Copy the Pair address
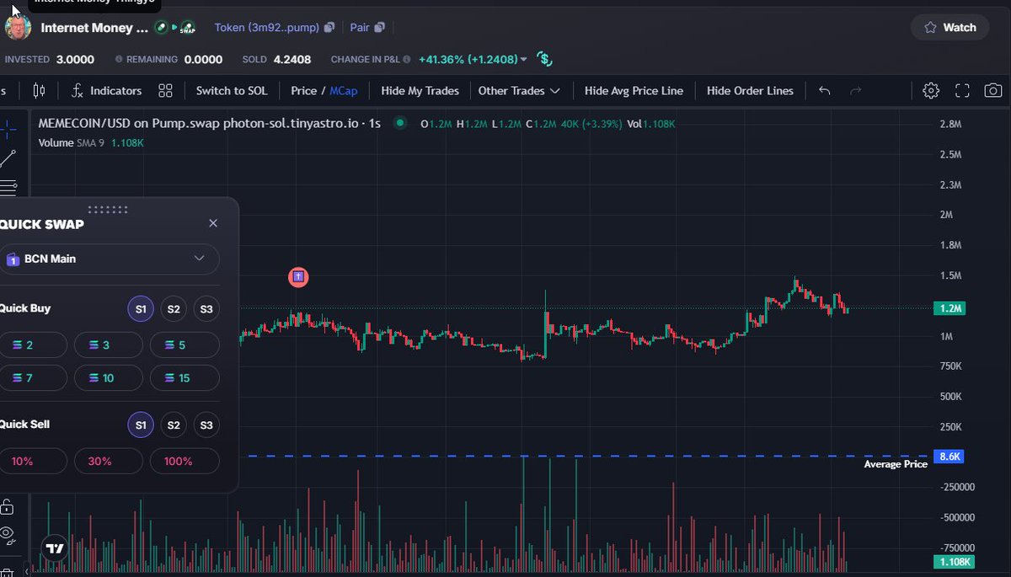Viewport: 1011px width, 577px height. pos(380,28)
